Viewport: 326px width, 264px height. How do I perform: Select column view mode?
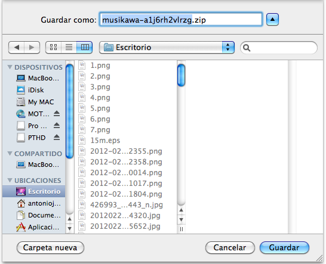point(85,47)
